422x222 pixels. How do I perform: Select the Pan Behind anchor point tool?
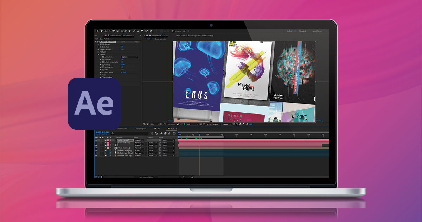point(117,31)
